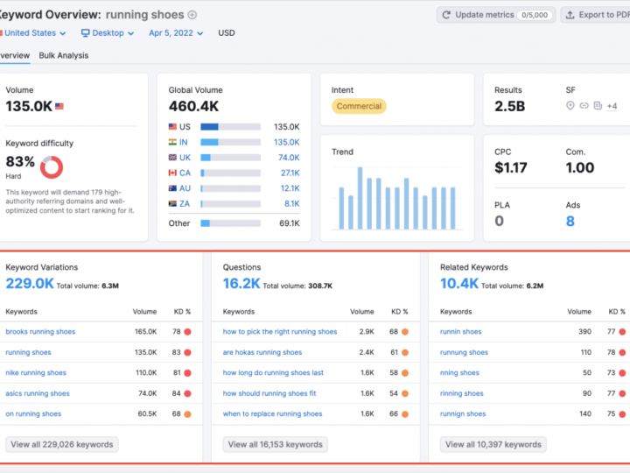Click the 10.4K Related Keywords total
The height and width of the screenshot is (473, 630).
click(459, 284)
